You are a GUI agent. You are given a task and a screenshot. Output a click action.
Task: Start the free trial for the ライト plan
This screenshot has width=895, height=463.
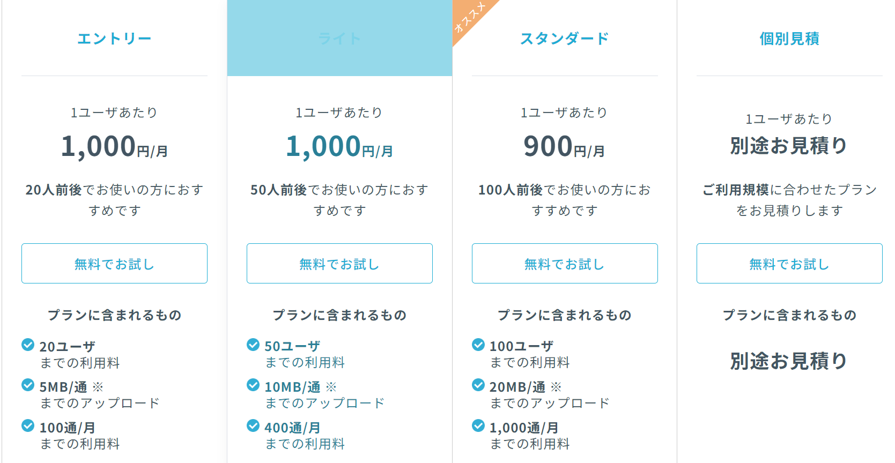(x=339, y=264)
